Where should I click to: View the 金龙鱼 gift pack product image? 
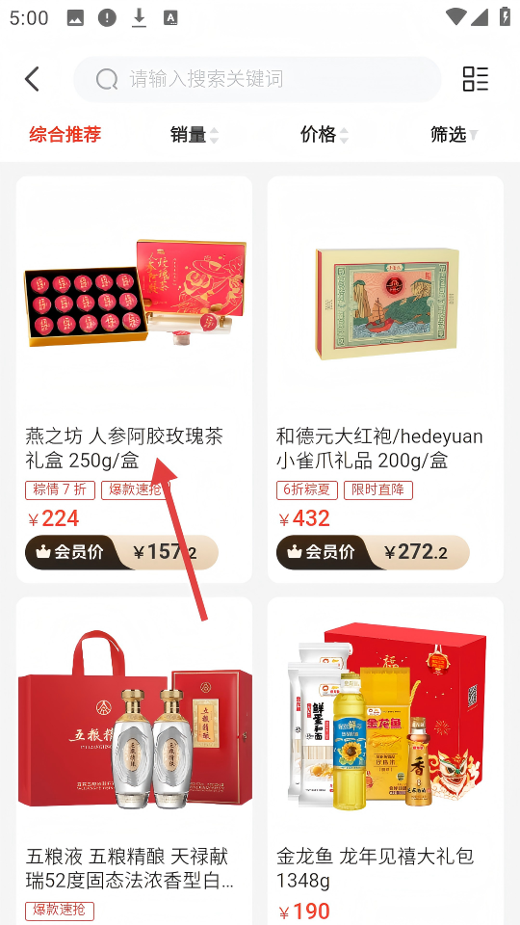coord(385,717)
